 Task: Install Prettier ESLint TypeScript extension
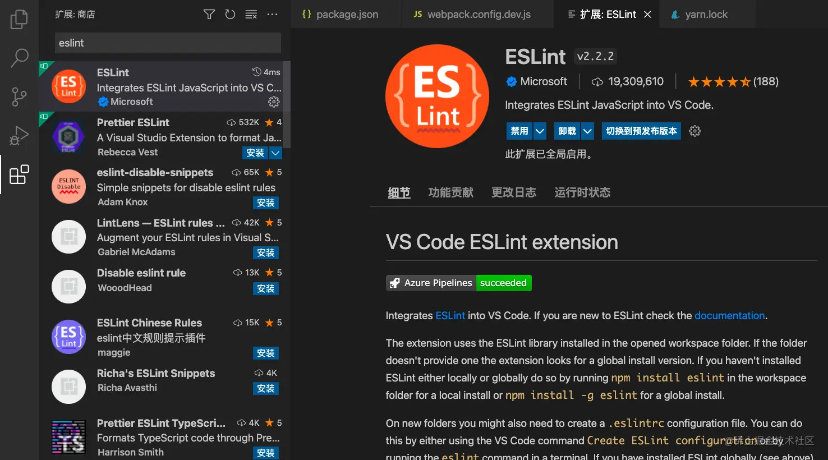tap(266, 453)
